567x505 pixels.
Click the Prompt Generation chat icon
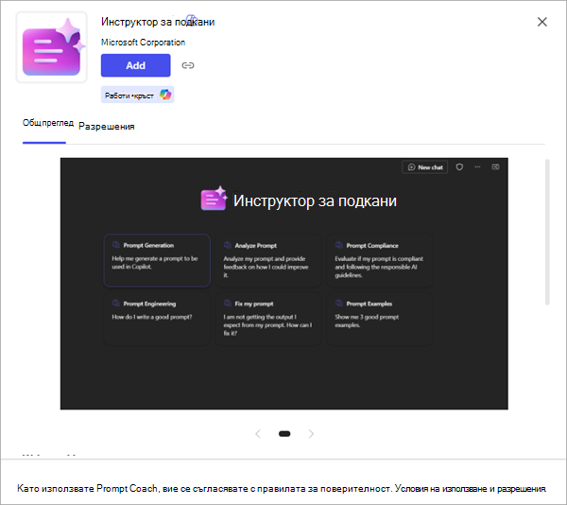[116, 245]
